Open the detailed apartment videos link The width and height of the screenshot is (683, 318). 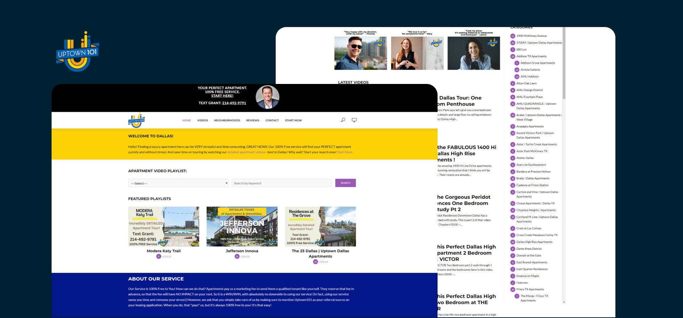click(x=246, y=152)
